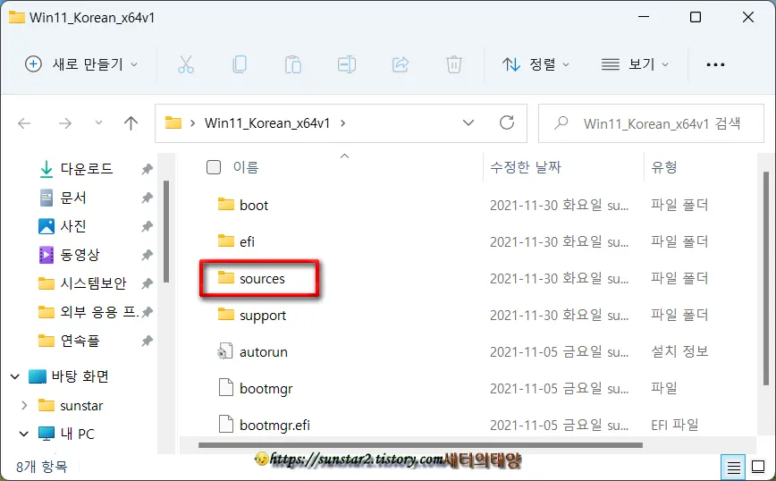
Task: Open 시스템보안 folder in sidebar
Action: (93, 283)
